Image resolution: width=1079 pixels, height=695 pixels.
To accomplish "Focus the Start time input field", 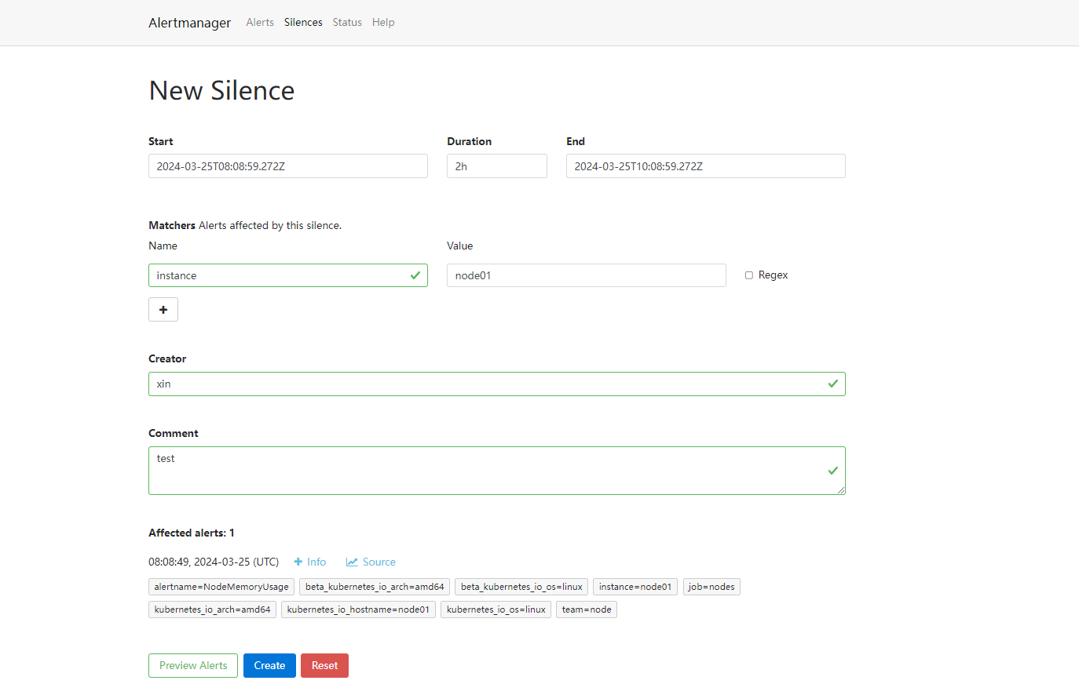I will [x=288, y=166].
